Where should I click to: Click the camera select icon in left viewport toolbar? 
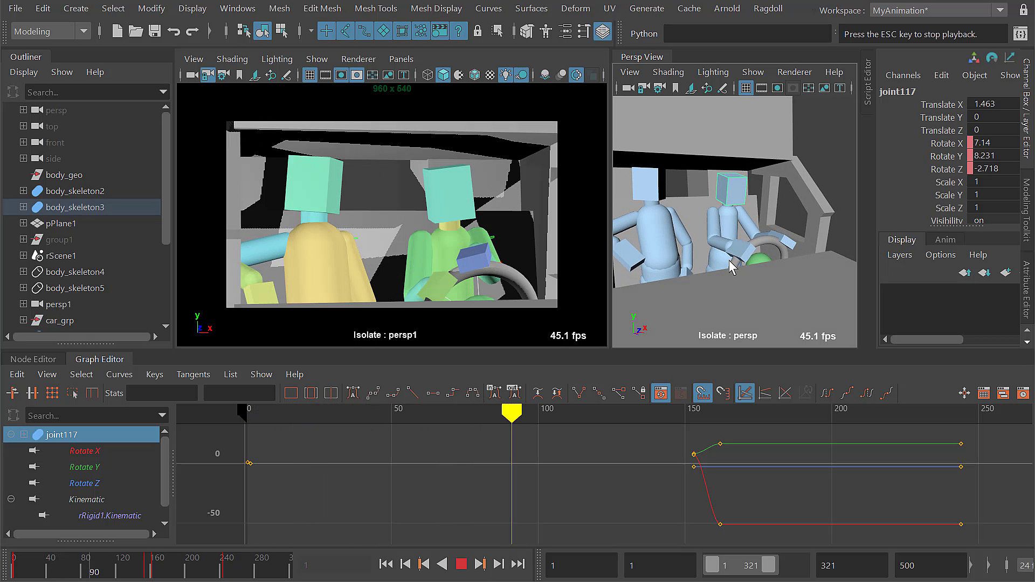[x=191, y=75]
